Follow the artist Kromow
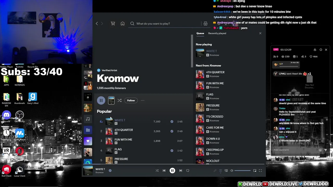Screen dimensions: 333x187 click(131, 101)
